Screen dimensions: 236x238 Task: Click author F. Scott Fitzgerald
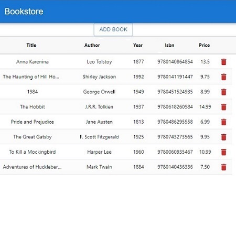coord(99,137)
